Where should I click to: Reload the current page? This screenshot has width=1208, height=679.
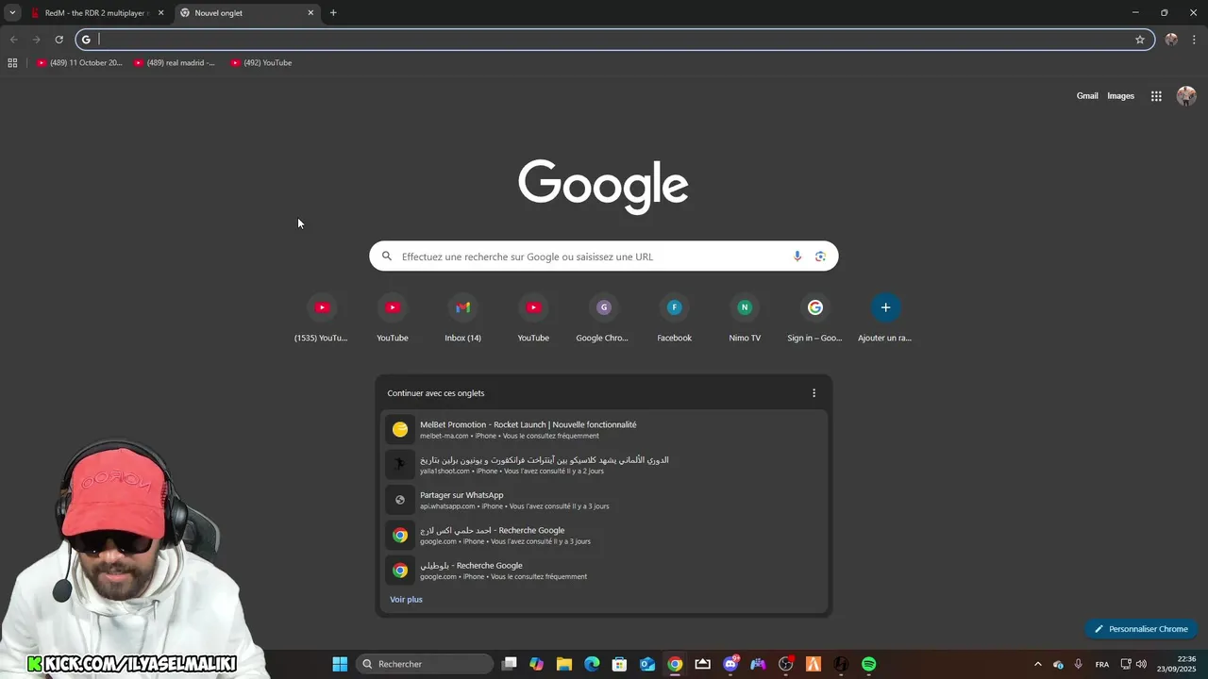coord(59,40)
